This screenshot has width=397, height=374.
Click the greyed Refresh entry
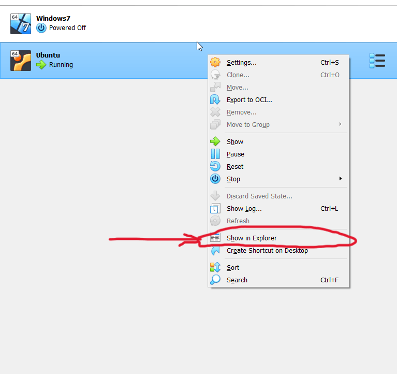pos(278,221)
